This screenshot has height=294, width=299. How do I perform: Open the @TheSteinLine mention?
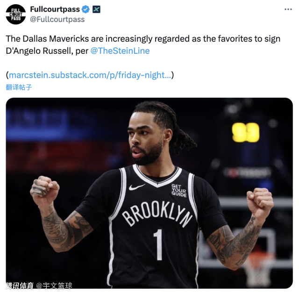pos(120,51)
